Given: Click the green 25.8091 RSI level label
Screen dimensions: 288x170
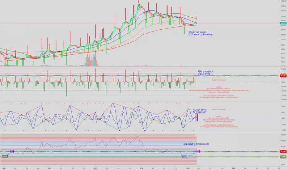Looking at the screenshot, I should [283, 157].
